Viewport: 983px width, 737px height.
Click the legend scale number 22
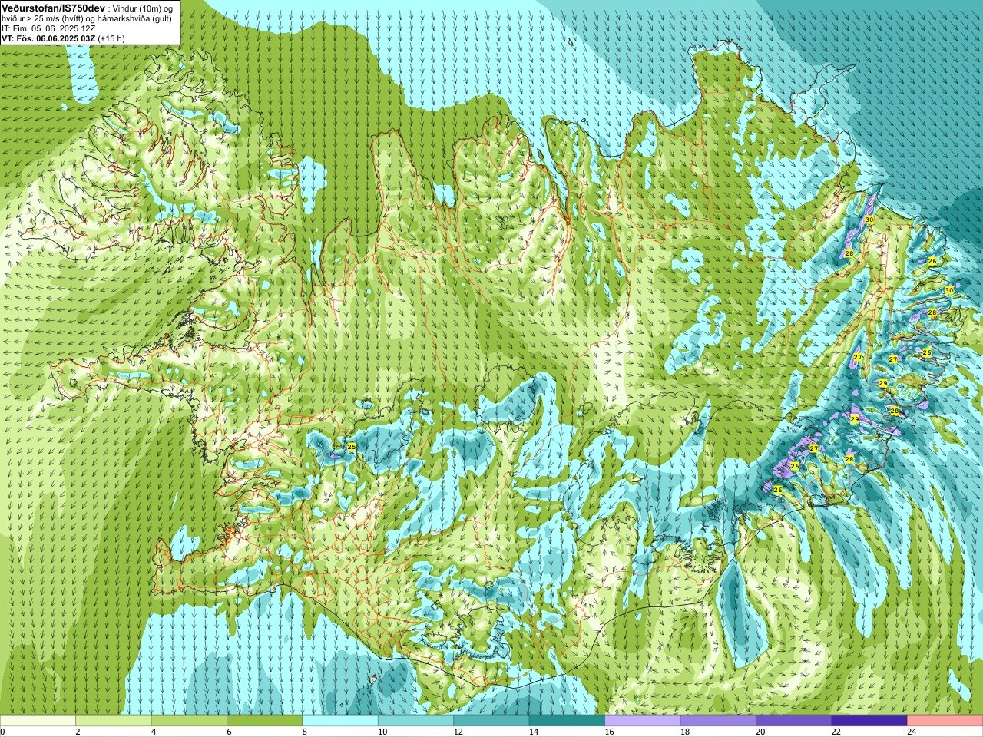click(836, 732)
